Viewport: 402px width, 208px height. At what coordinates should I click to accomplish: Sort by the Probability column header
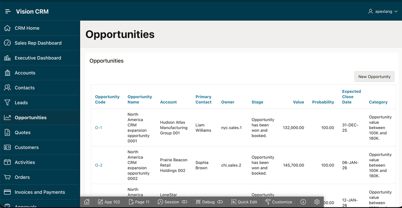[x=323, y=102]
